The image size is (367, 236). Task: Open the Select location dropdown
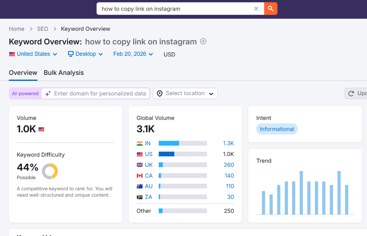(x=185, y=93)
